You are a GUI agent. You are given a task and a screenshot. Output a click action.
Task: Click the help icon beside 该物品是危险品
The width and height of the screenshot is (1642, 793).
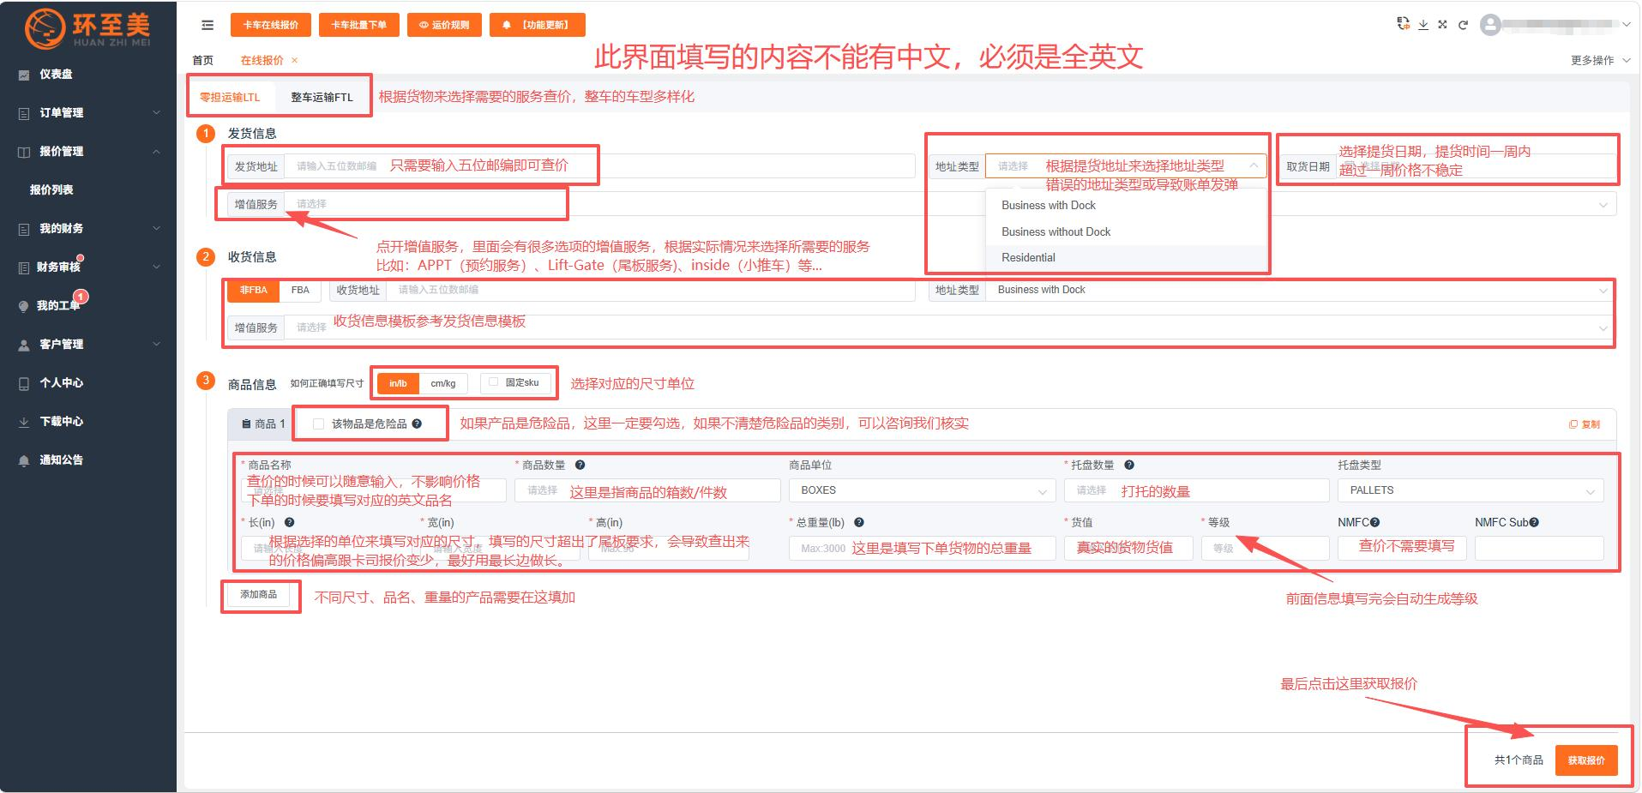click(417, 424)
